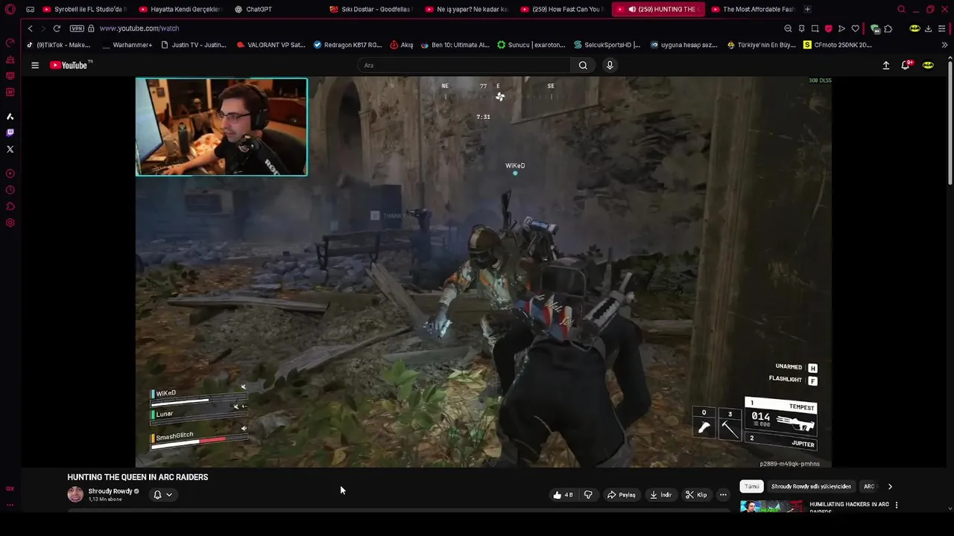The image size is (954, 536).
Task: Select 'Shroudy Rowdy adlı yükleyiciden' chip
Action: pyautogui.click(x=811, y=487)
